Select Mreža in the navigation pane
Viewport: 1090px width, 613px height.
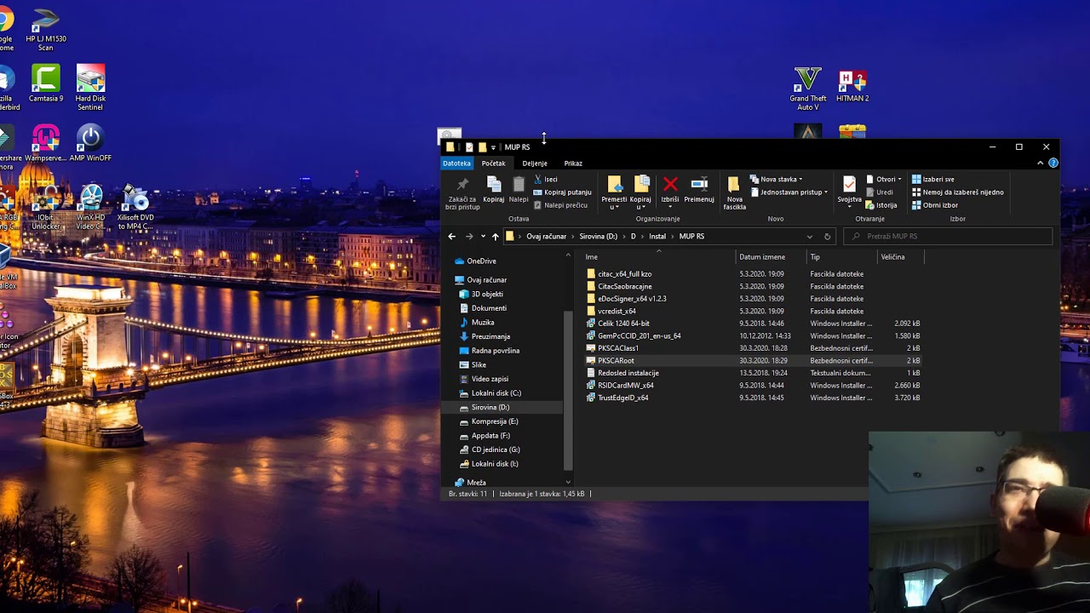pos(476,483)
